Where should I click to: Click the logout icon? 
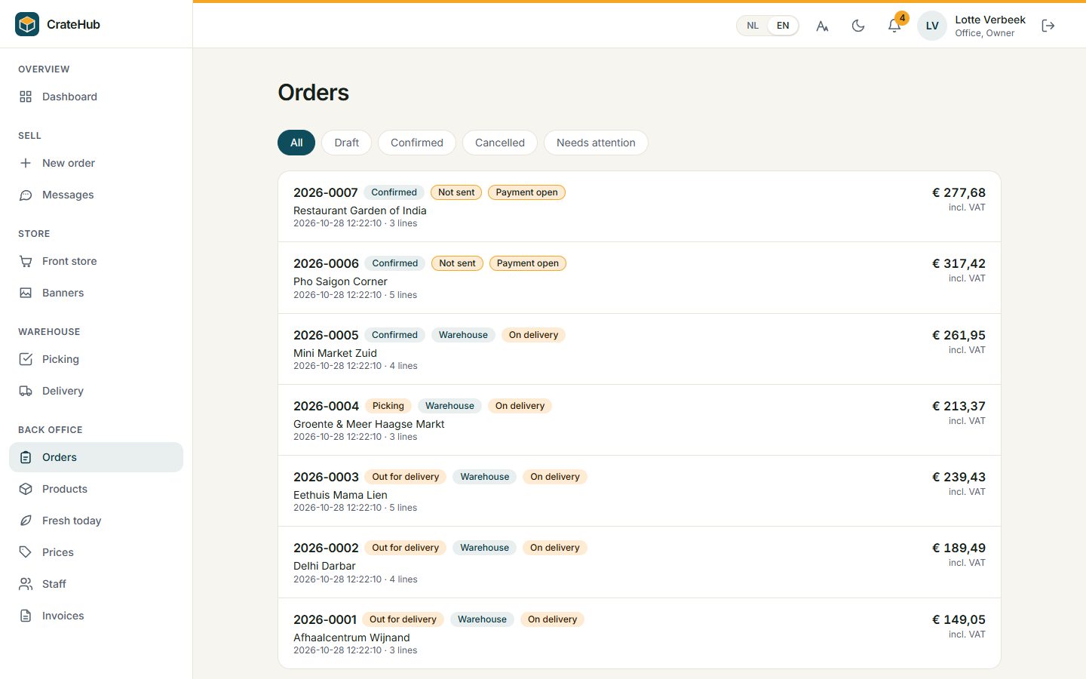[1048, 26]
